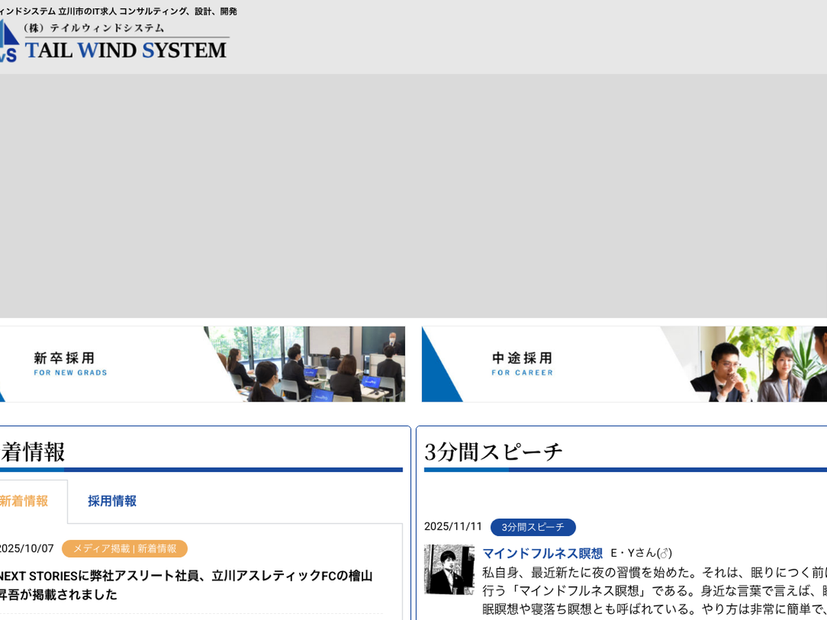This screenshot has height=620, width=827.
Task: Click the 2025/11/11 speech date
Action: point(453,527)
